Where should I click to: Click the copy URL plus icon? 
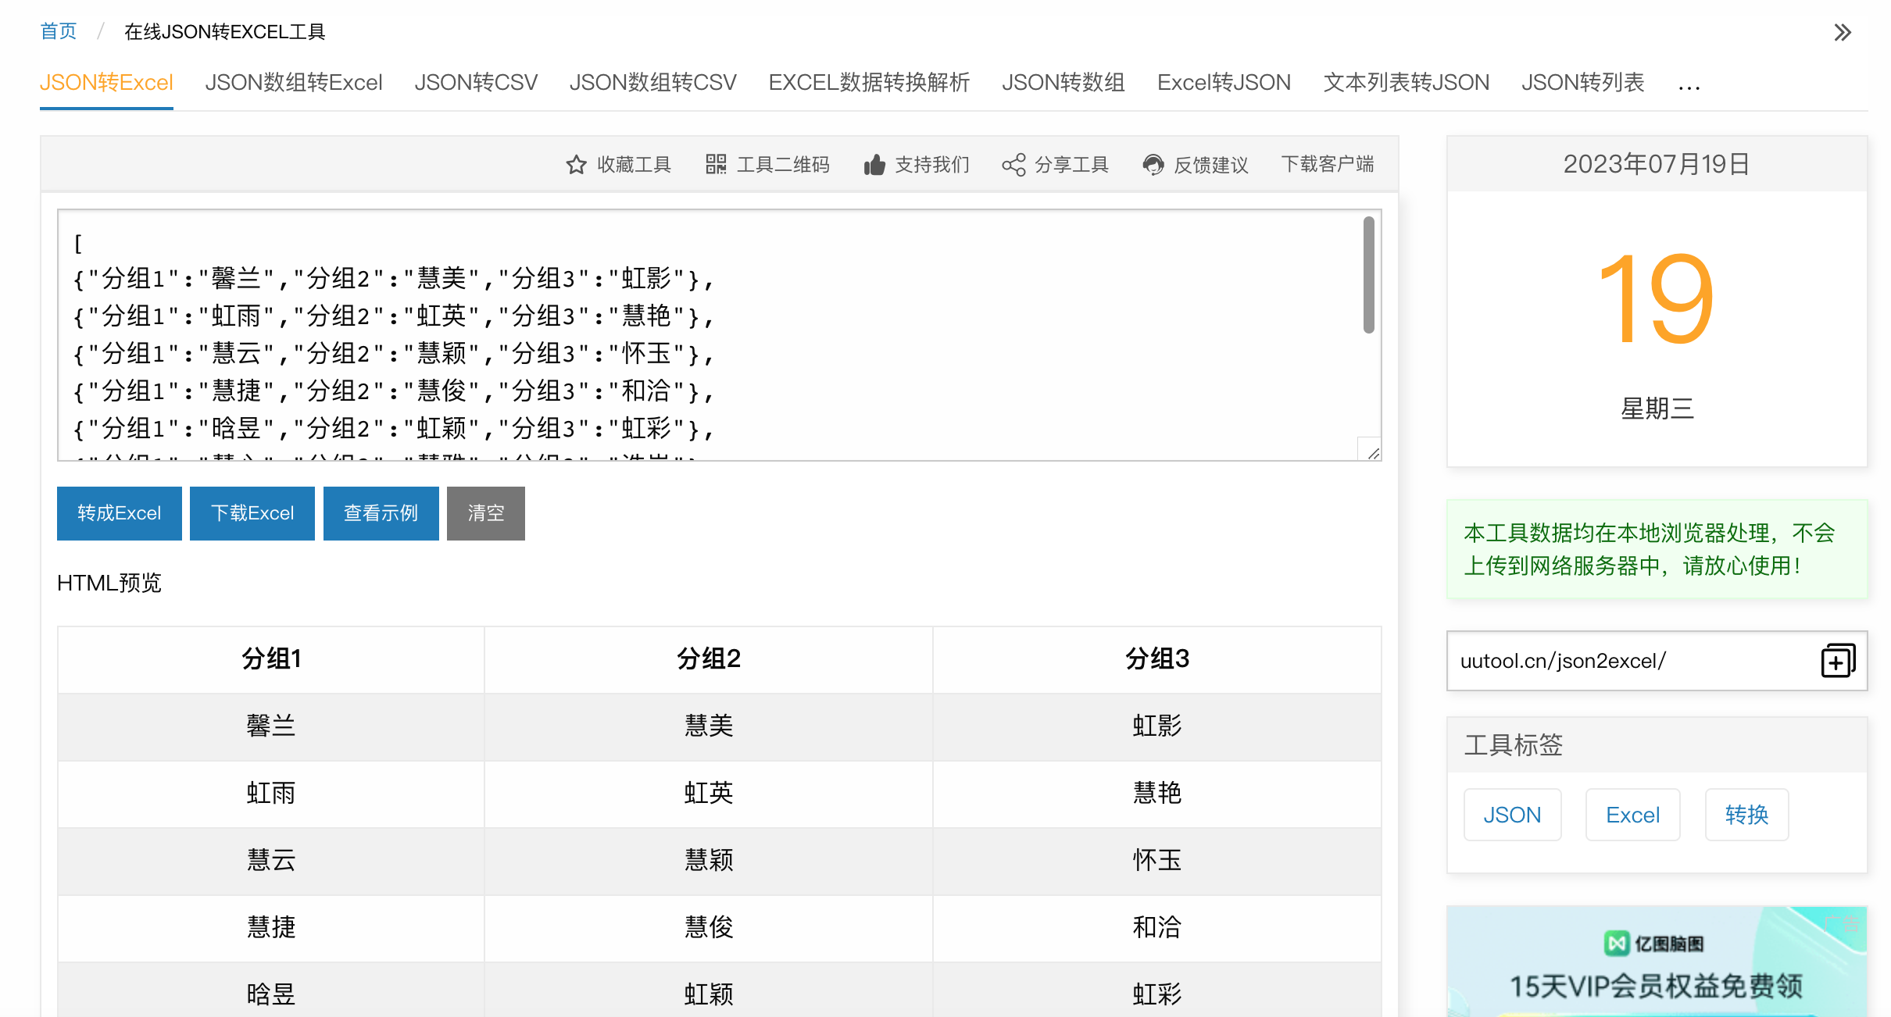point(1837,661)
